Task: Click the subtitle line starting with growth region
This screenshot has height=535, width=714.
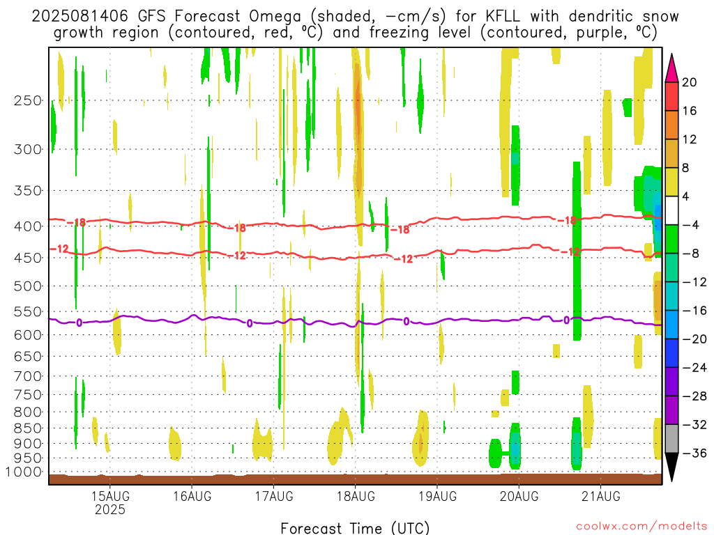Action: pyautogui.click(x=355, y=33)
